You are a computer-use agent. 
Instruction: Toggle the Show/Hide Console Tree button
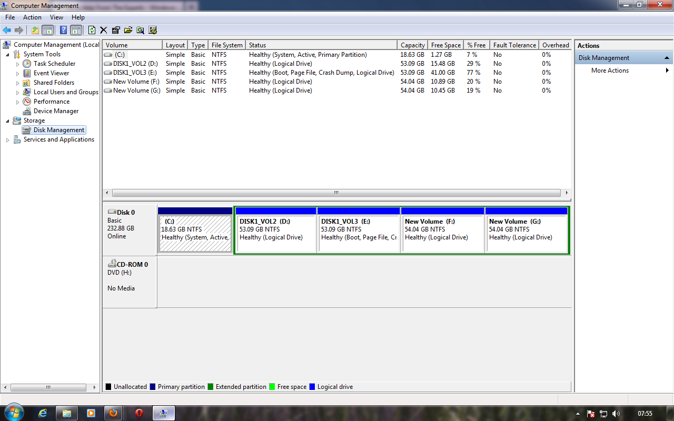[48, 31]
